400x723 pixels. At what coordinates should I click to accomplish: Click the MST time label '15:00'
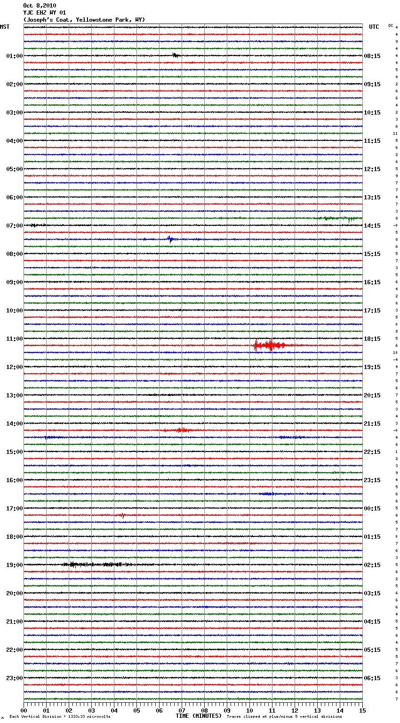[14, 452]
